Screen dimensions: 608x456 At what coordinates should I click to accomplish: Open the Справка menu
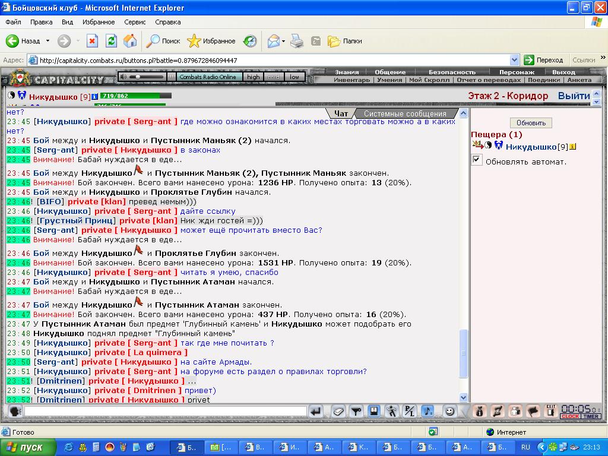click(x=167, y=22)
